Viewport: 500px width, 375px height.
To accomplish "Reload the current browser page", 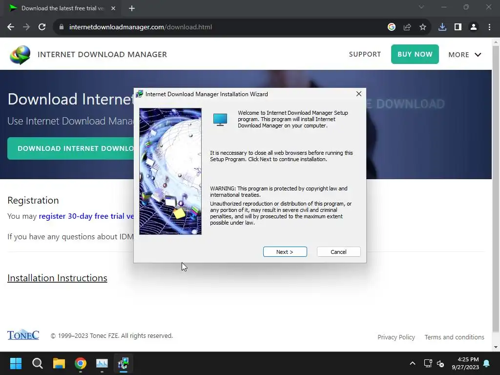I will 42,27.
